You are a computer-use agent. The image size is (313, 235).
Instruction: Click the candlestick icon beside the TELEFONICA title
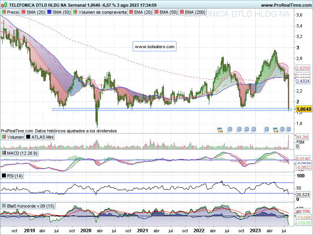(4, 5)
